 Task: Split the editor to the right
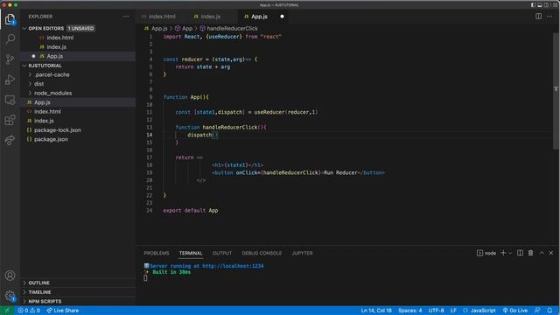coord(538,17)
